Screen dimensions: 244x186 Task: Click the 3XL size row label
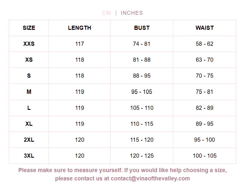pos(29,156)
